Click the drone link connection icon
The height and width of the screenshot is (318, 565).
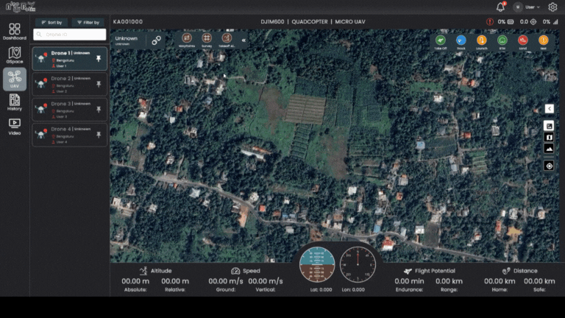(x=156, y=40)
